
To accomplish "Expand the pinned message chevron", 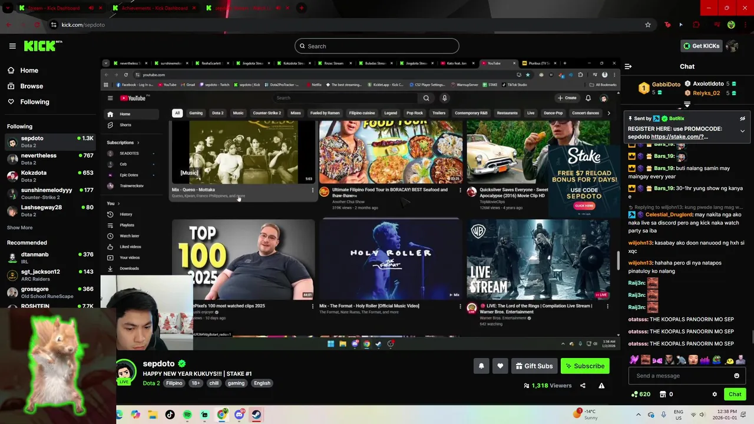I will point(742,131).
